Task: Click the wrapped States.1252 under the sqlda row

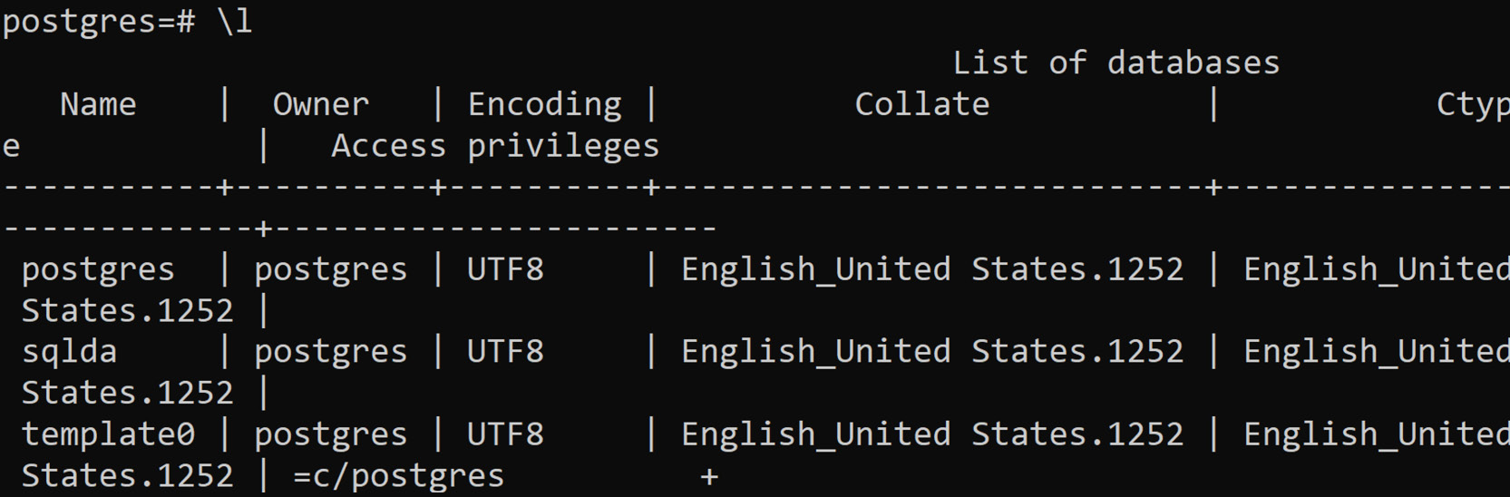Action: (127, 393)
